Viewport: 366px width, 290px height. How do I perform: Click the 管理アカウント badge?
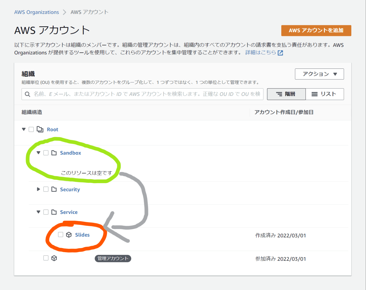point(113,258)
